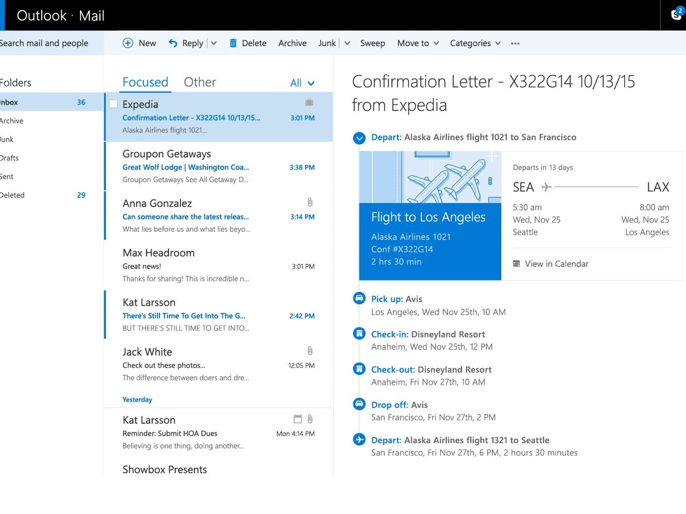Open the Kat Larsson 2:42 PM email
Screen dimensions: 686x514
[218, 315]
